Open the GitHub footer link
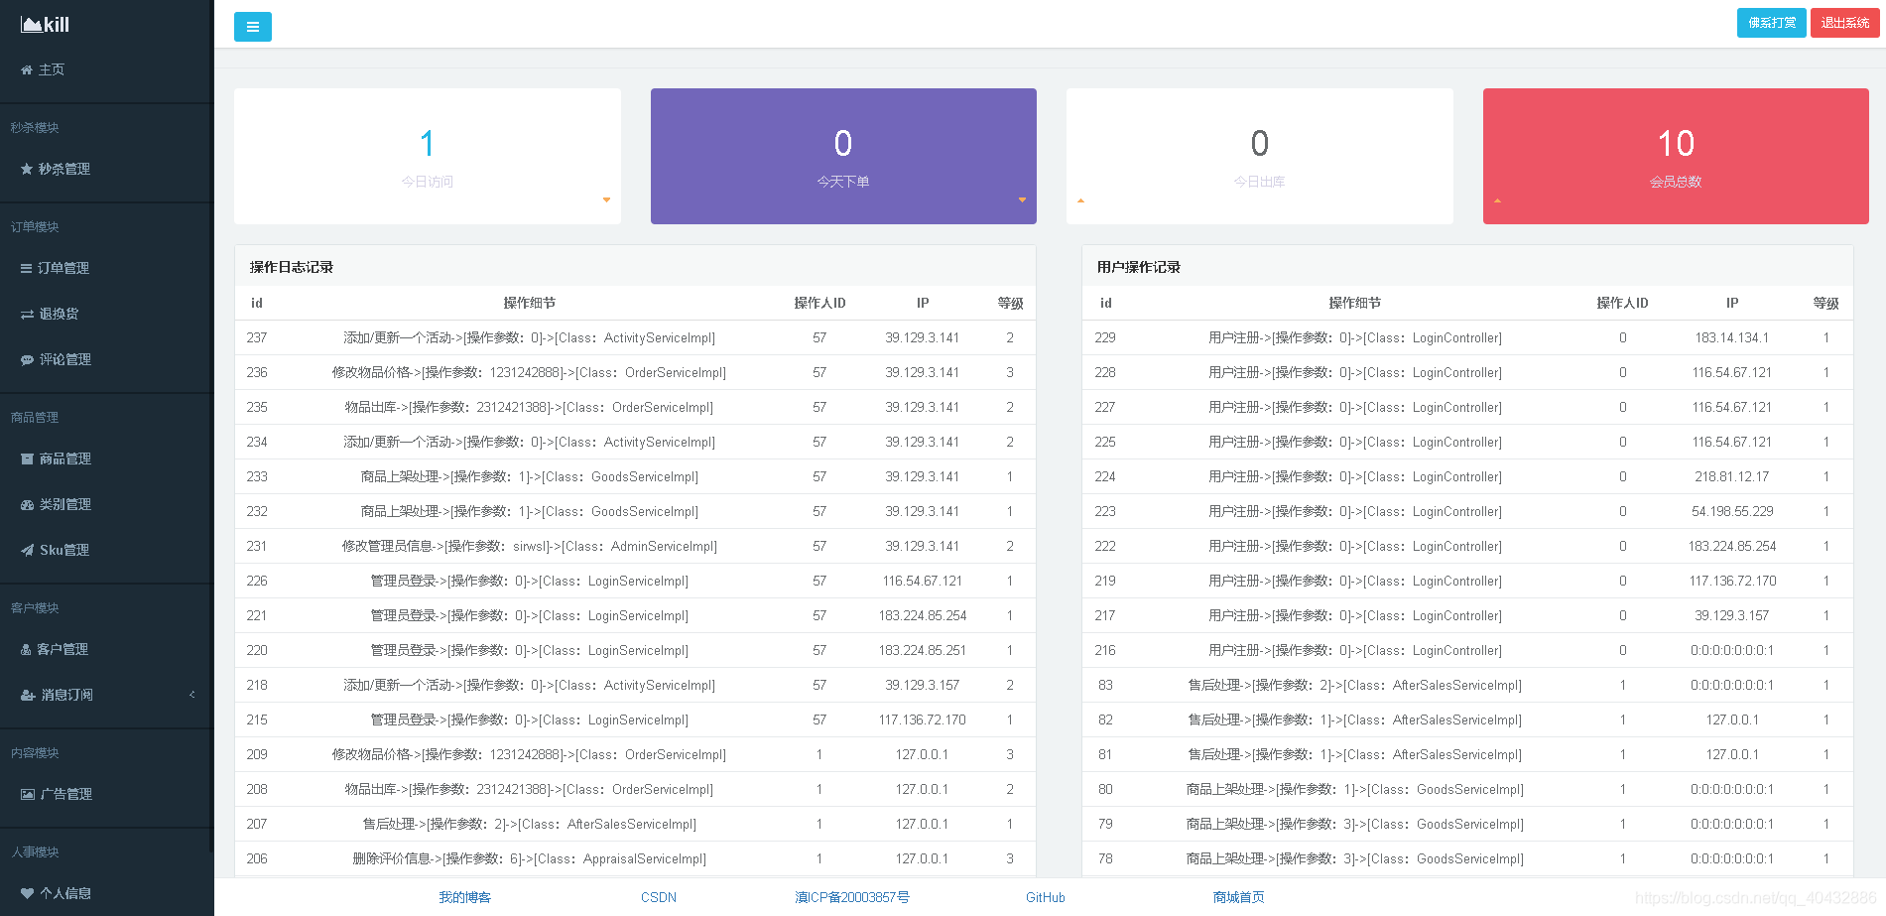This screenshot has height=916, width=1886. (1045, 898)
